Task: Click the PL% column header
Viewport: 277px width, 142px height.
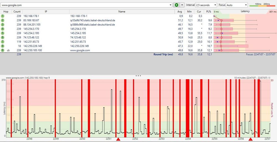Action: tap(209, 11)
